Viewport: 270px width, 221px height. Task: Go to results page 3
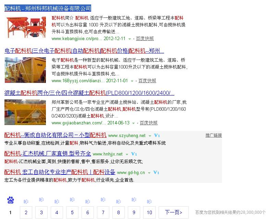(x=41, y=212)
